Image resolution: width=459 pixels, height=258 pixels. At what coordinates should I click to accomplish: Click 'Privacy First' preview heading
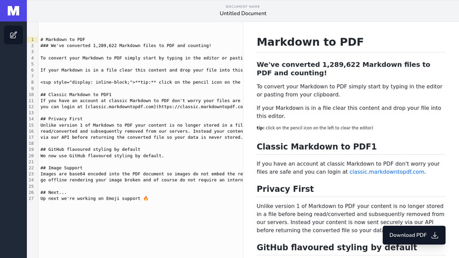click(285, 189)
